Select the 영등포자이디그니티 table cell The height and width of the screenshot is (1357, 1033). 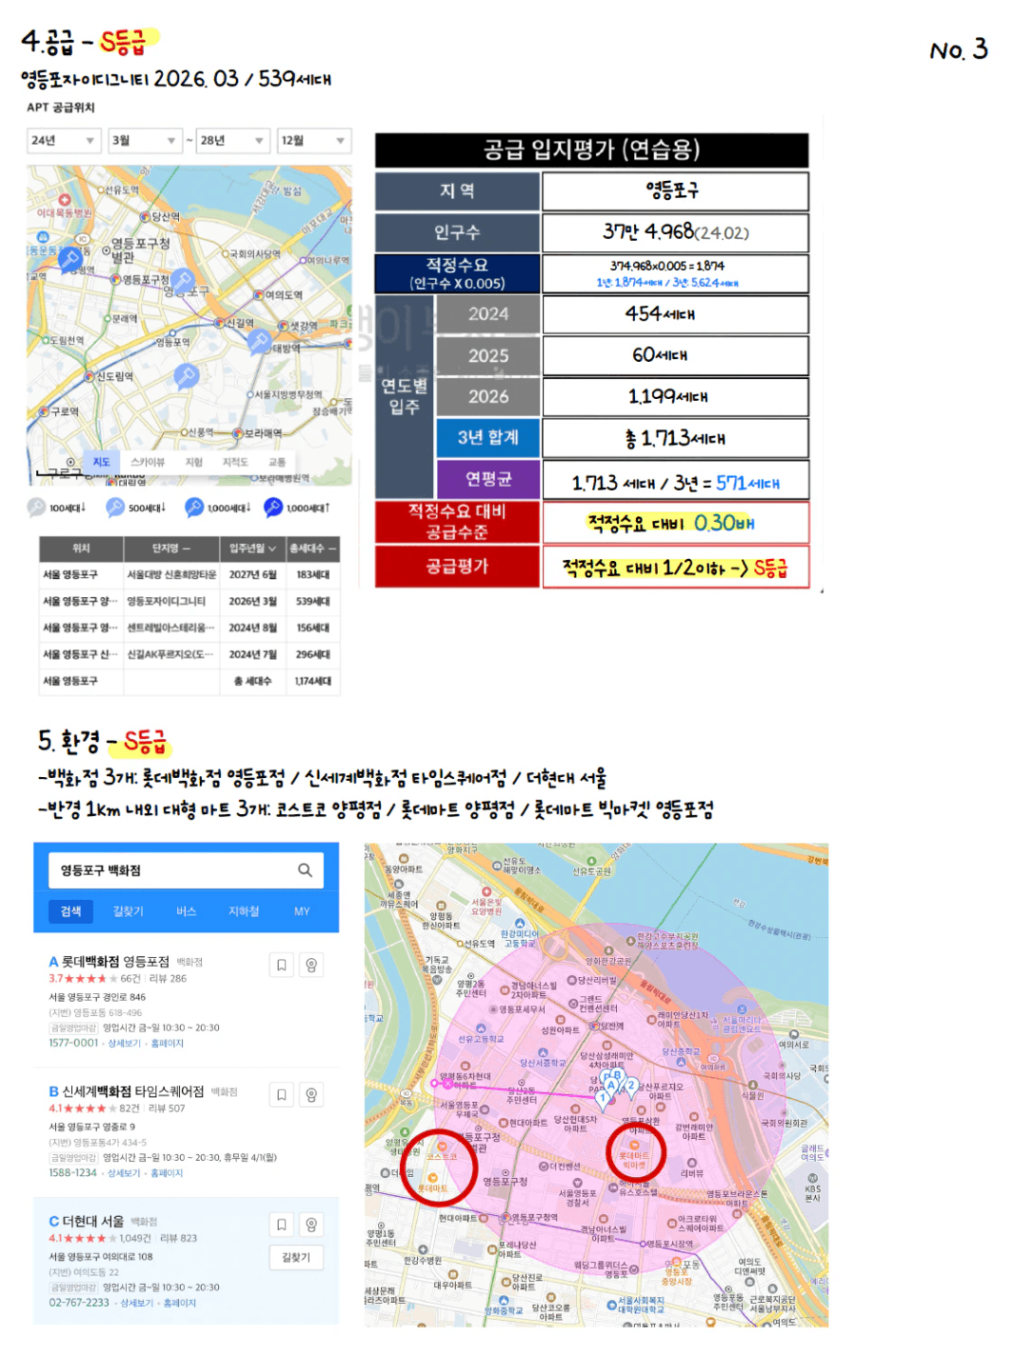pos(171,601)
